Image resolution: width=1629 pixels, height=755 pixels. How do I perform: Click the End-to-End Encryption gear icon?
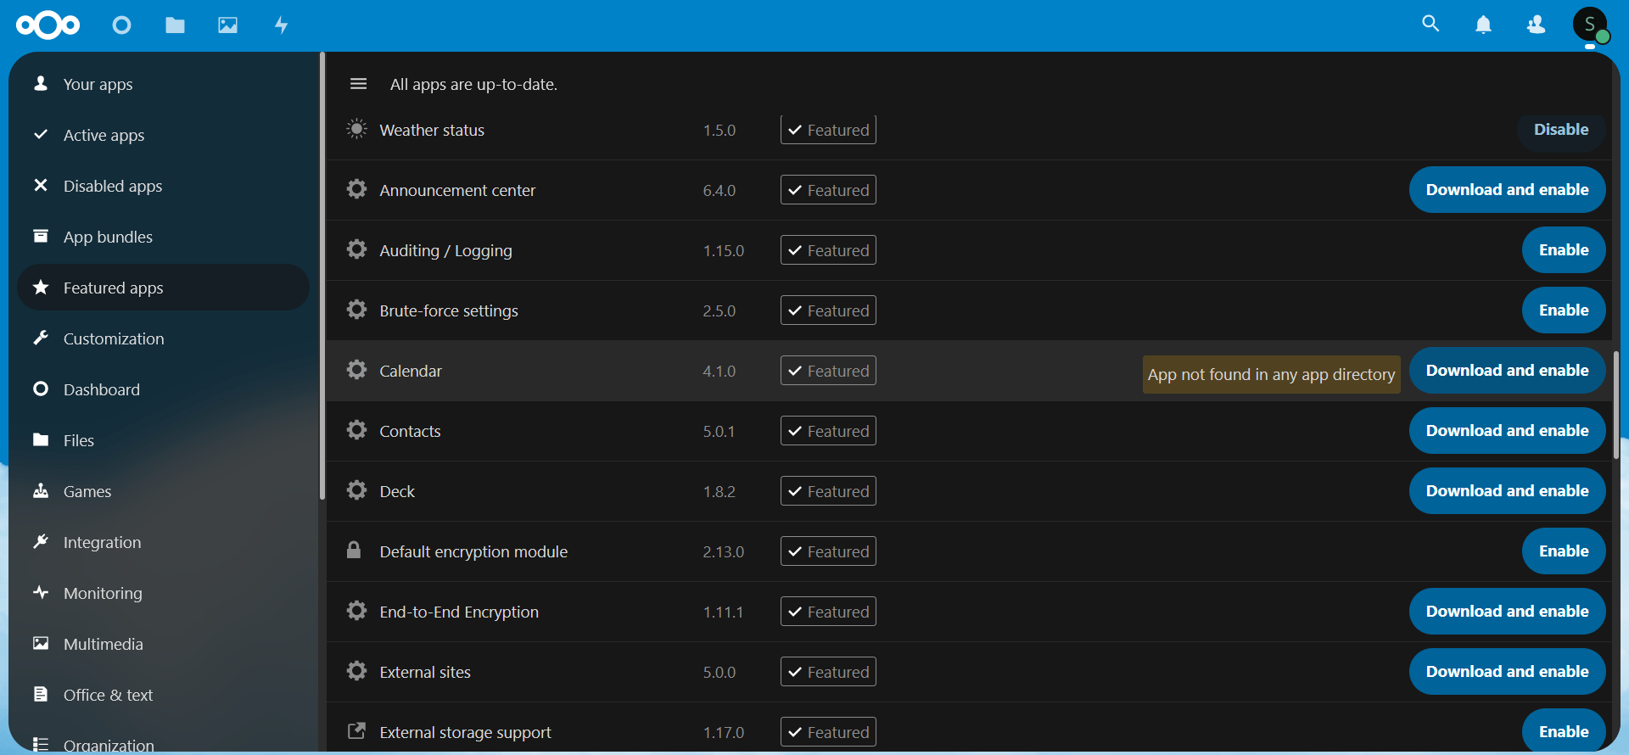point(356,611)
